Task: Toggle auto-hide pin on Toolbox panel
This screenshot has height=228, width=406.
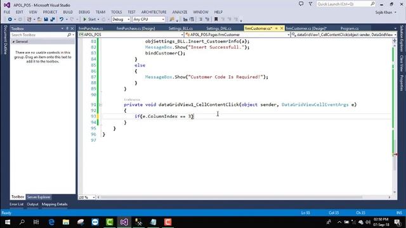Action: pyautogui.click(x=67, y=28)
